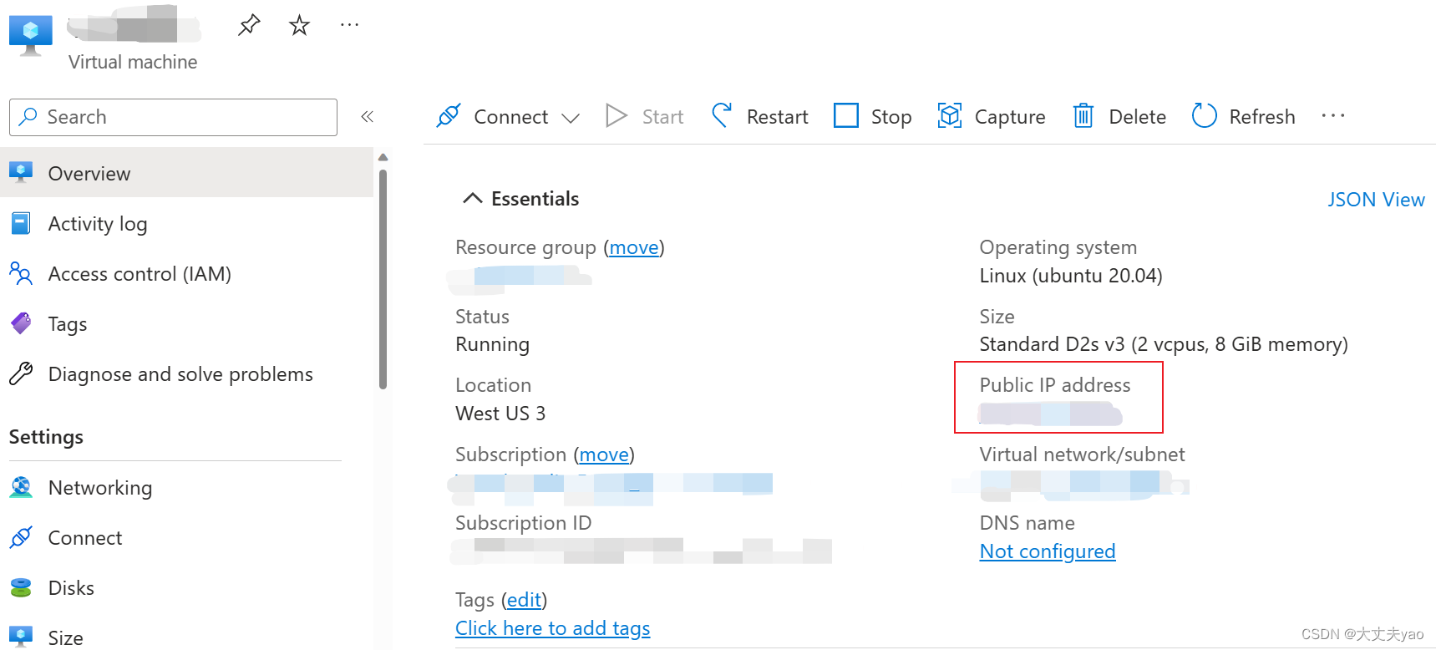Delete the virtual machine

point(1119,116)
